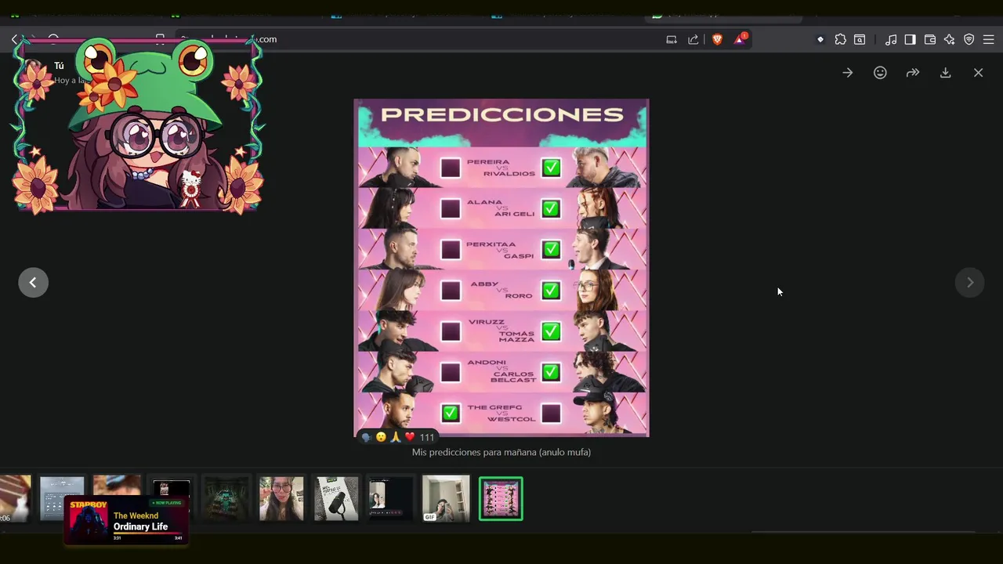Click 'The Weeknd' artist name in widget
This screenshot has height=564, width=1003.
click(136, 515)
